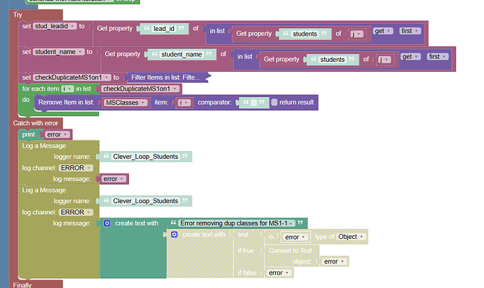Open the 'type of Object' dropdown
Image resolution: width=484 pixels, height=288 pixels.
click(x=351, y=237)
